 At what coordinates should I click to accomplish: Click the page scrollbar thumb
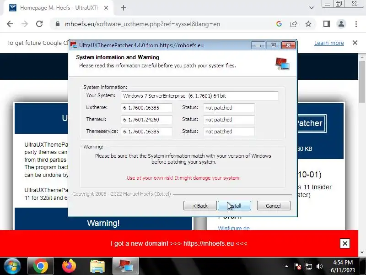[362, 82]
